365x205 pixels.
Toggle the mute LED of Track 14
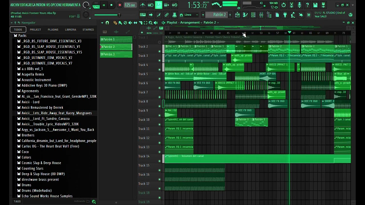coord(159,161)
